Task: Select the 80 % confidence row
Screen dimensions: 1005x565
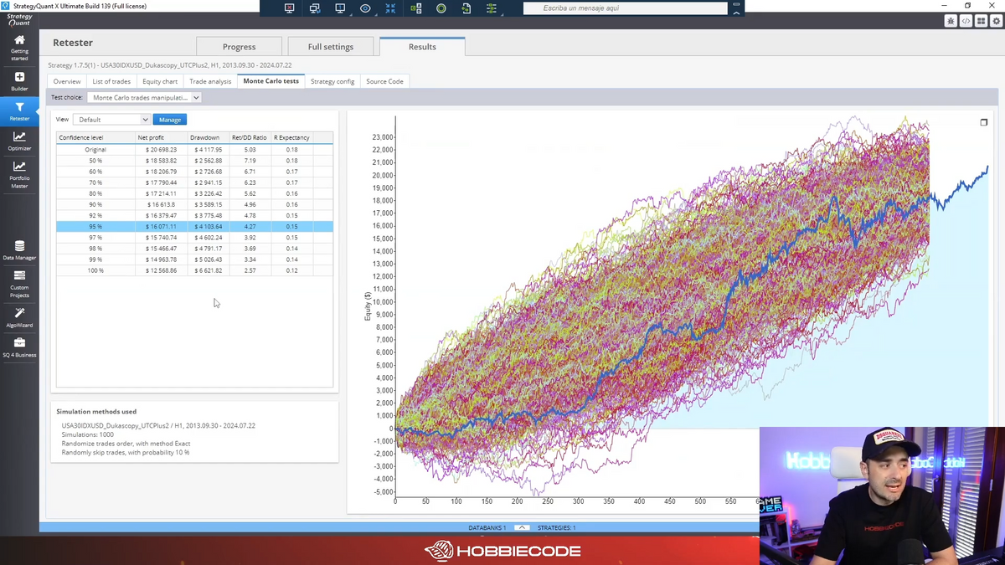Action: click(194, 193)
